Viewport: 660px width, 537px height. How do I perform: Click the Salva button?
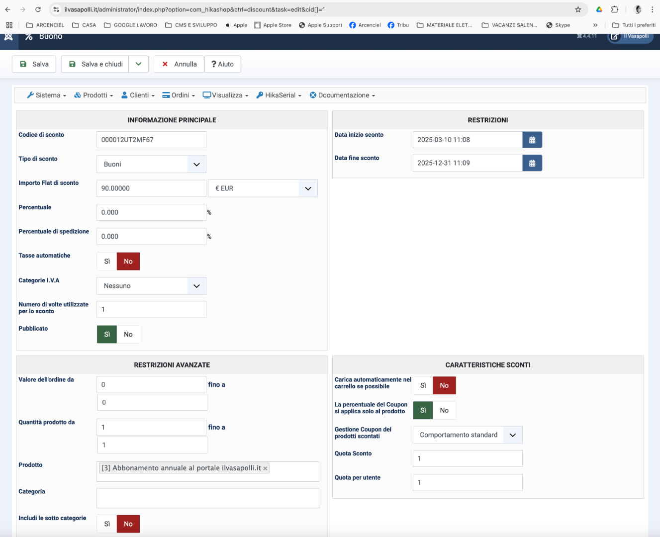click(34, 64)
